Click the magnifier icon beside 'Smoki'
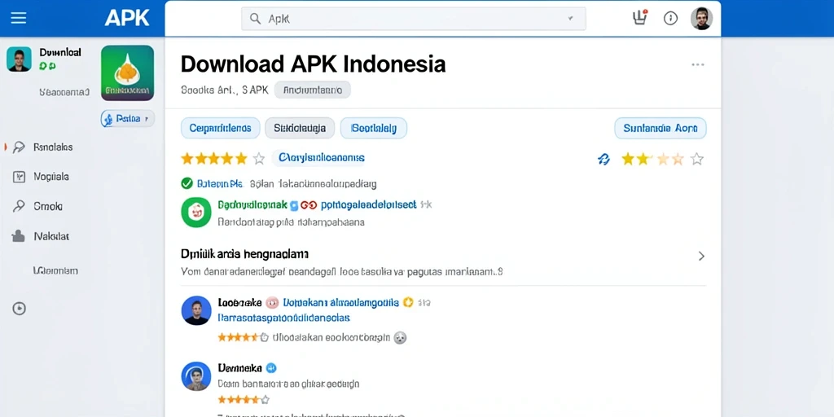The width and height of the screenshot is (834, 417). (19, 206)
